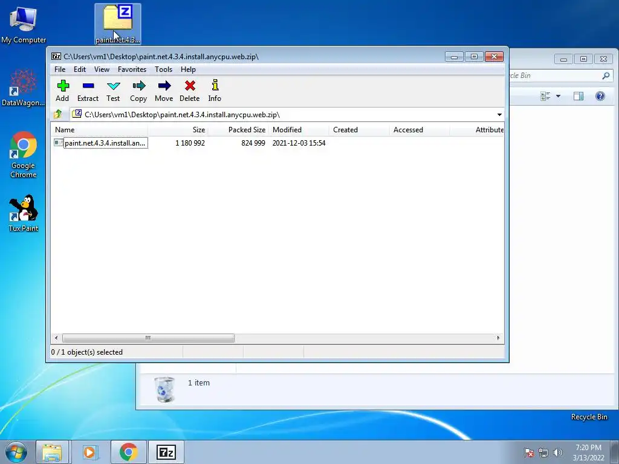619x464 pixels.
Task: Select the My Computer desktop icon
Action: (x=24, y=24)
